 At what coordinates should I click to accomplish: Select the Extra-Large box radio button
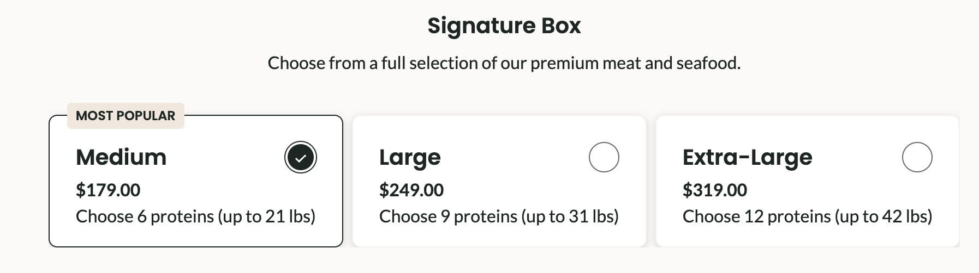(x=917, y=157)
